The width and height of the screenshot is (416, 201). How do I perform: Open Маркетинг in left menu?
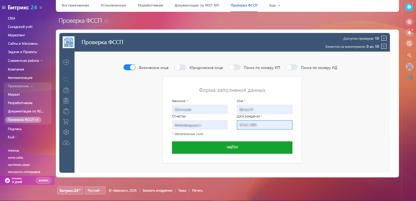coord(16,35)
